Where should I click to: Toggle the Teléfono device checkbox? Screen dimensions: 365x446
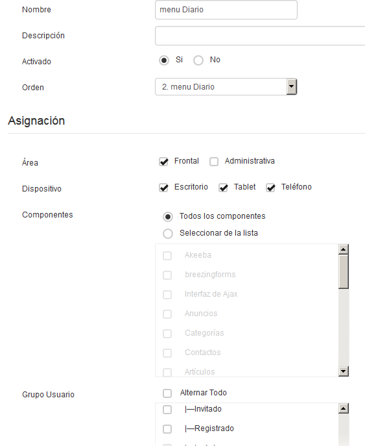(271, 188)
